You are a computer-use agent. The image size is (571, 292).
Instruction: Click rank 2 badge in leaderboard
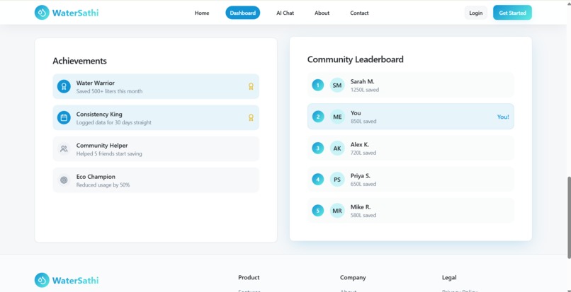click(318, 117)
